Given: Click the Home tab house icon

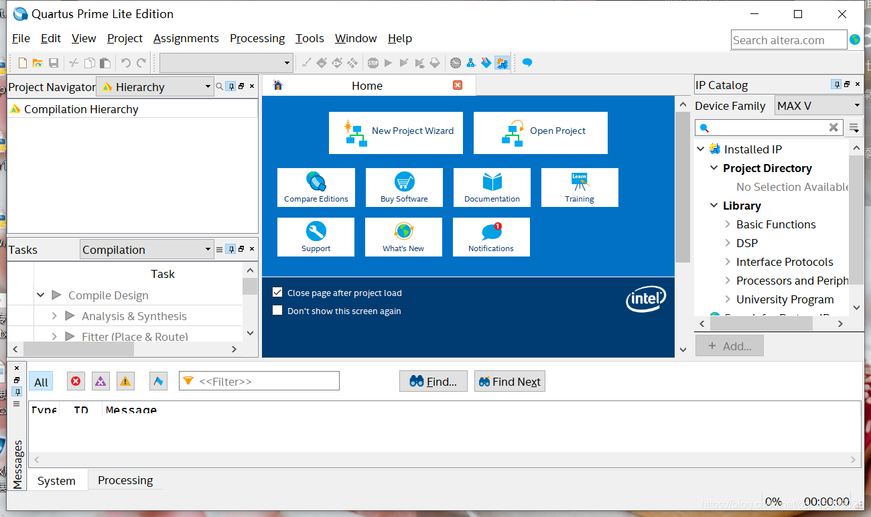Looking at the screenshot, I should click(278, 85).
